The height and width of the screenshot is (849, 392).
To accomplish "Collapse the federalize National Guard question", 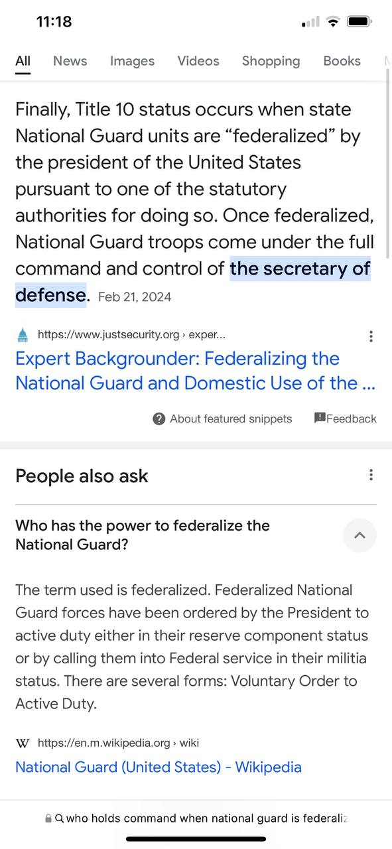I will coord(359,535).
